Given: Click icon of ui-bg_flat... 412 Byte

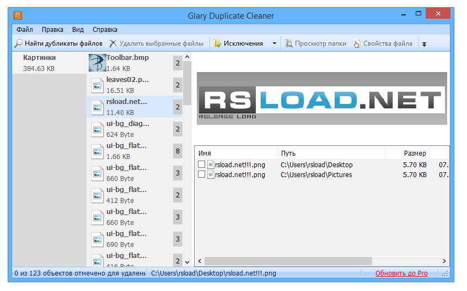Looking at the screenshot, I should pos(97,195).
